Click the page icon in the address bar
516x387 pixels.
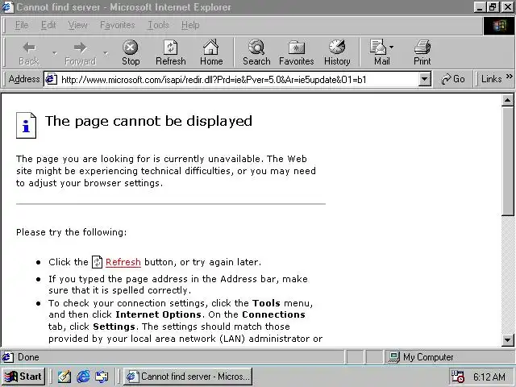(x=51, y=79)
